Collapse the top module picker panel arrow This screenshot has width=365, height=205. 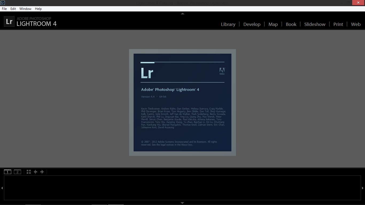click(x=183, y=13)
